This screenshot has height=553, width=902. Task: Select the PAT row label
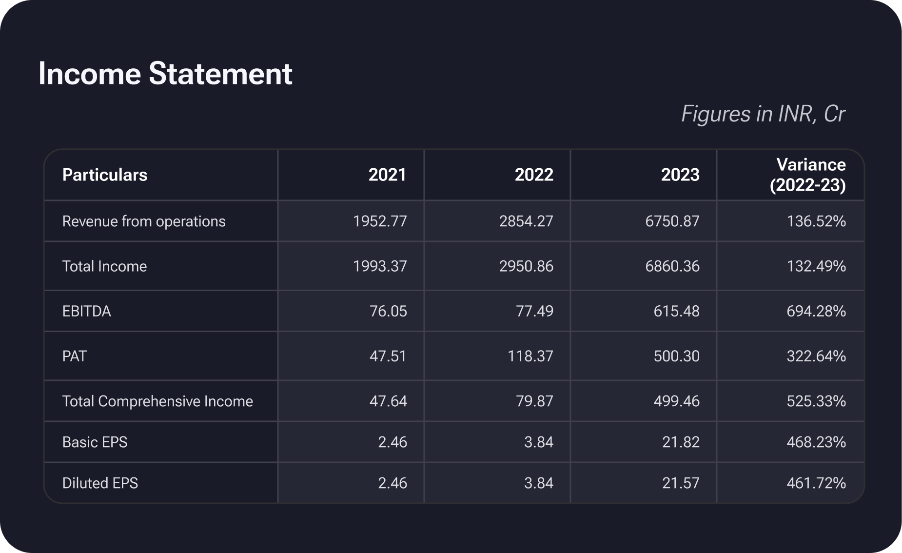pyautogui.click(x=75, y=356)
